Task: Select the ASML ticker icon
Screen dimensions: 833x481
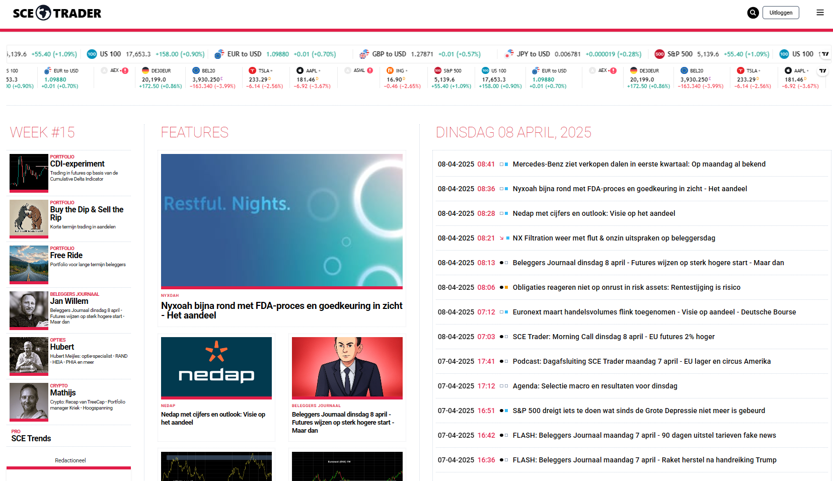Action: click(x=348, y=70)
